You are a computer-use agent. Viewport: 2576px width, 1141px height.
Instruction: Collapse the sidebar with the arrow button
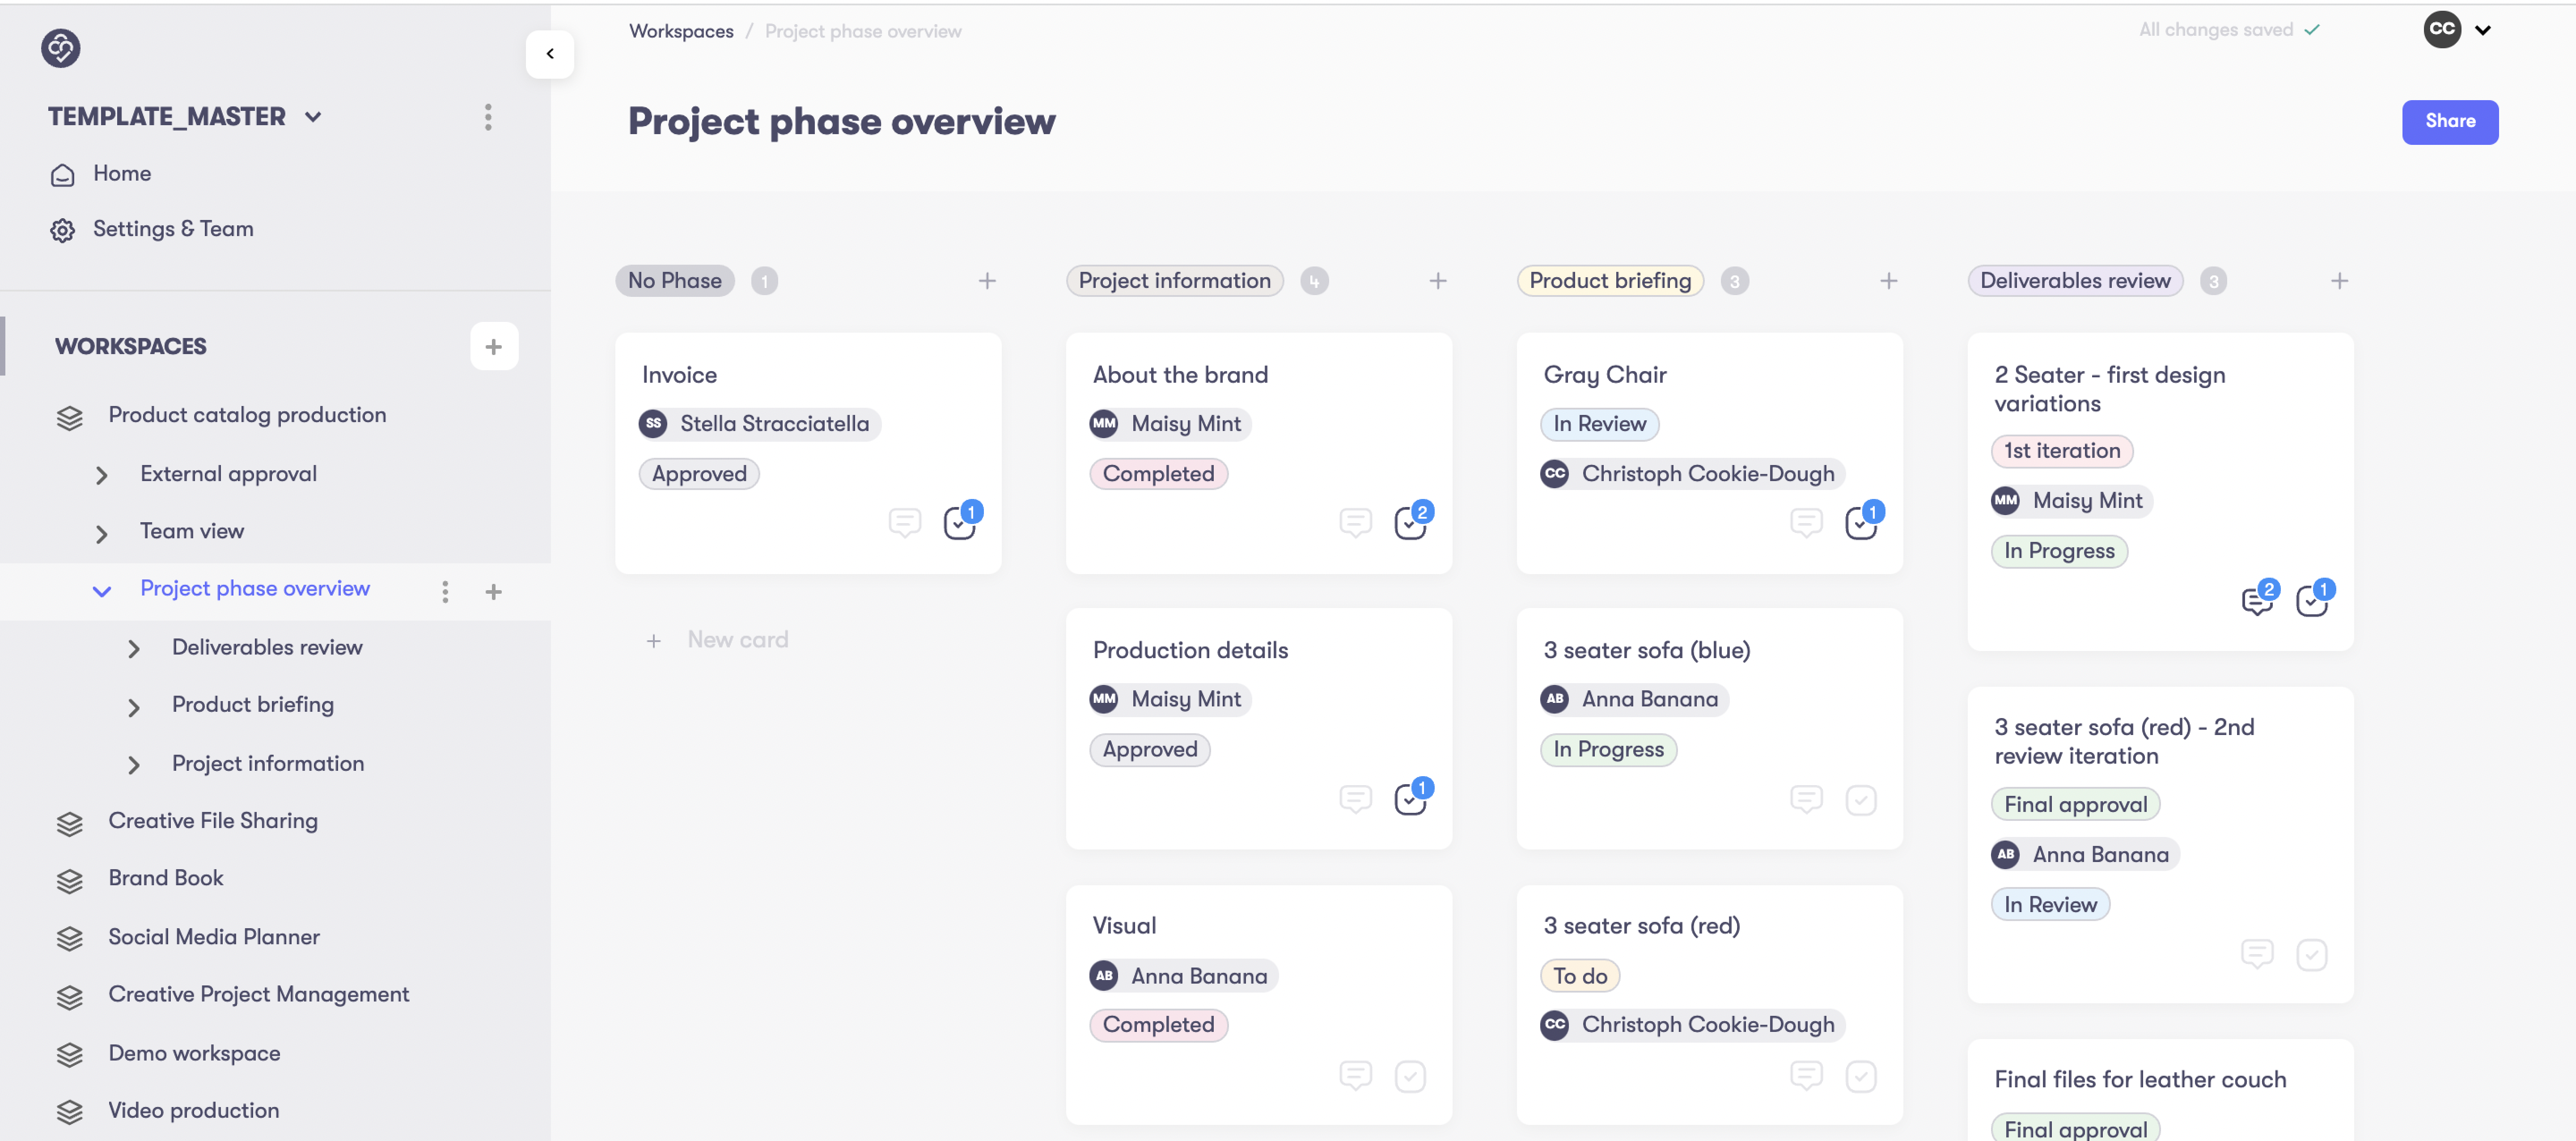pos(549,54)
